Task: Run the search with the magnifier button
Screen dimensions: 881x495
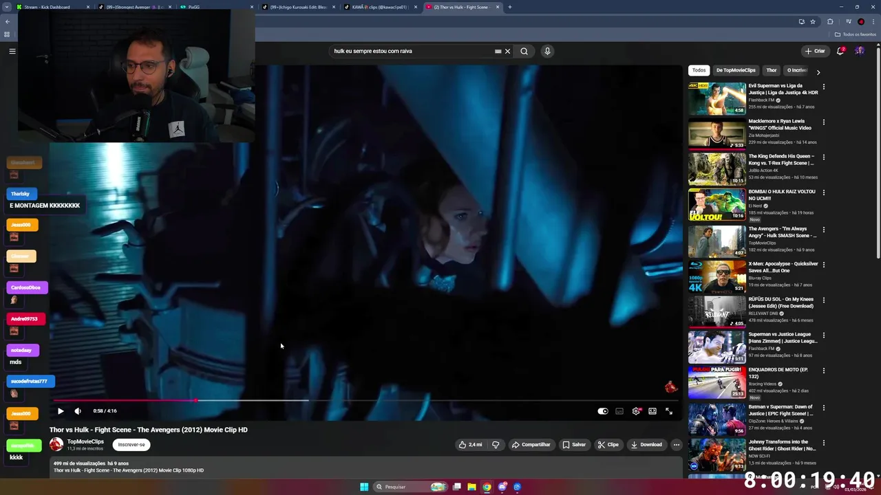Action: (524, 51)
